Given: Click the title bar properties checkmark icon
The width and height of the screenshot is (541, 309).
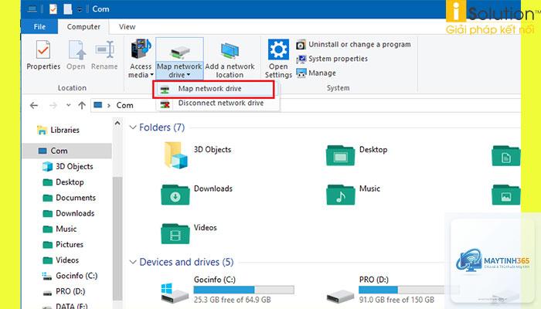Looking at the screenshot, I should pos(53,9).
